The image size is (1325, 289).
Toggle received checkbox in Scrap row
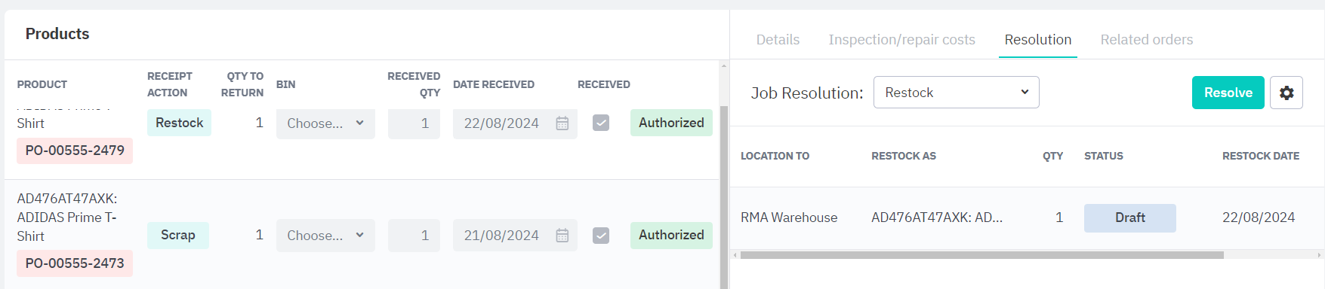(601, 236)
